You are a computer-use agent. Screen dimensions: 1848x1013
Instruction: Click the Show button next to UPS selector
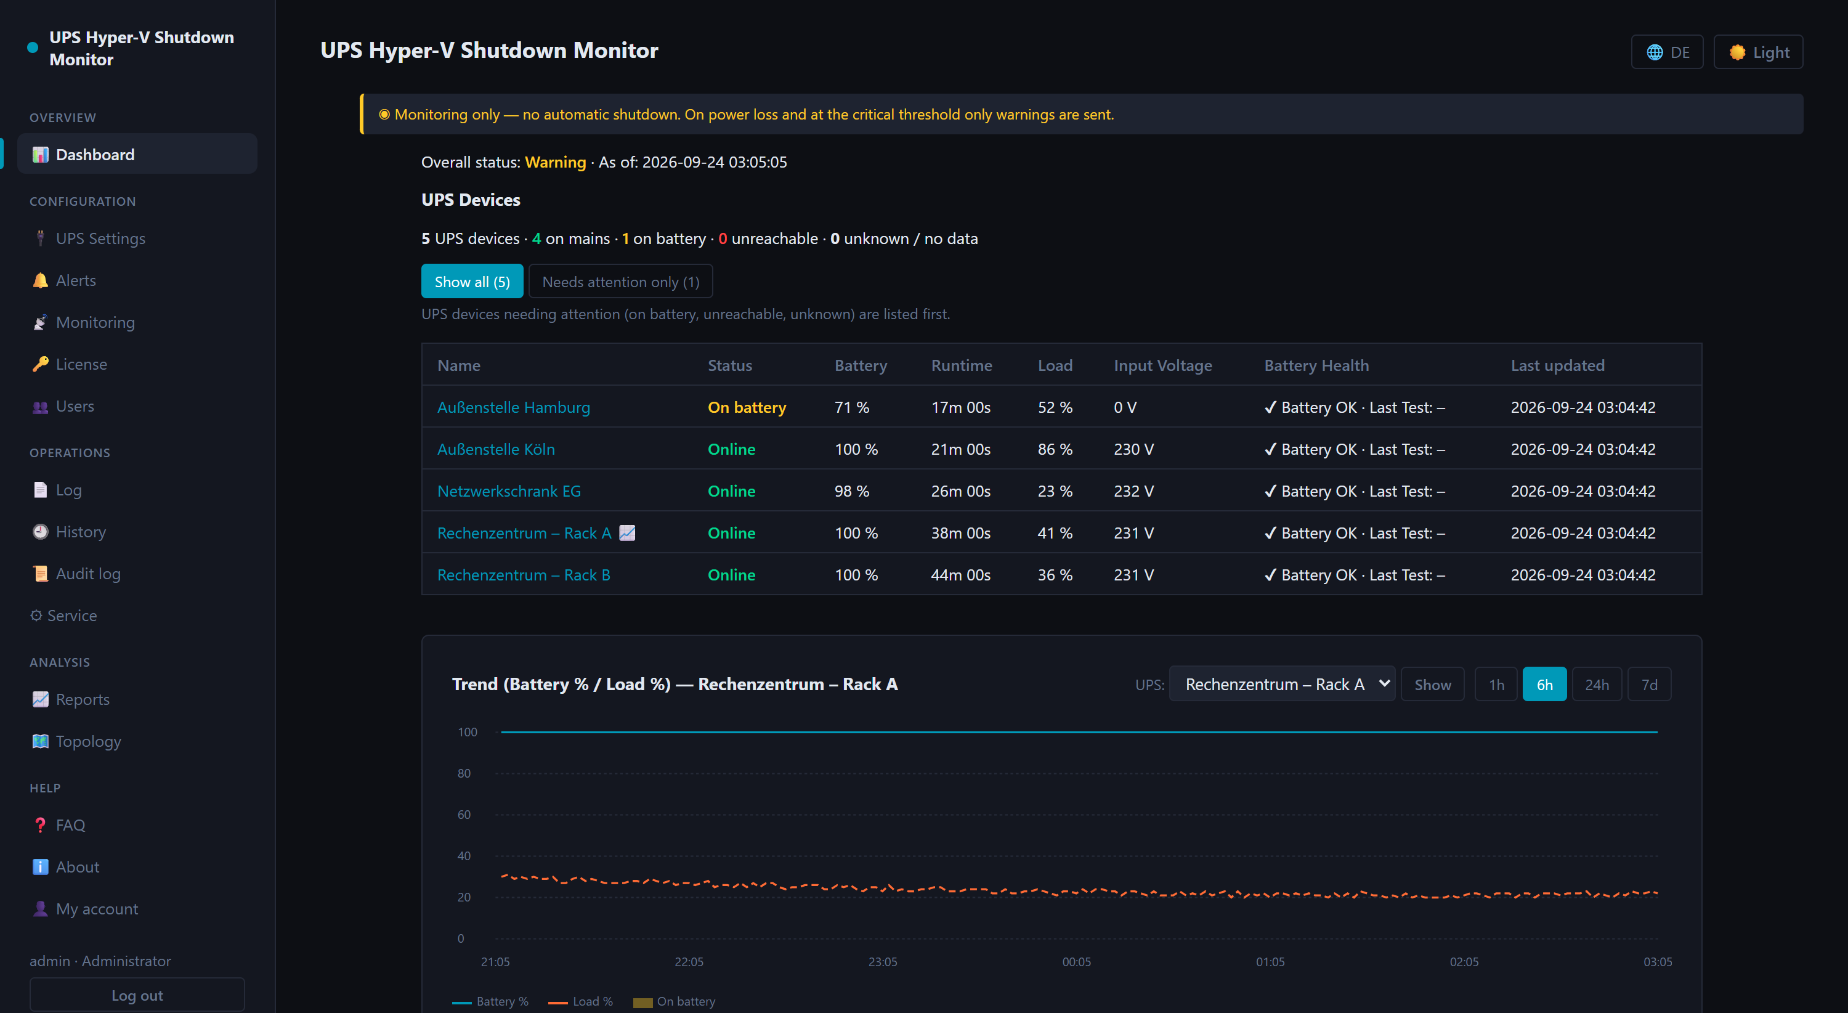point(1433,685)
